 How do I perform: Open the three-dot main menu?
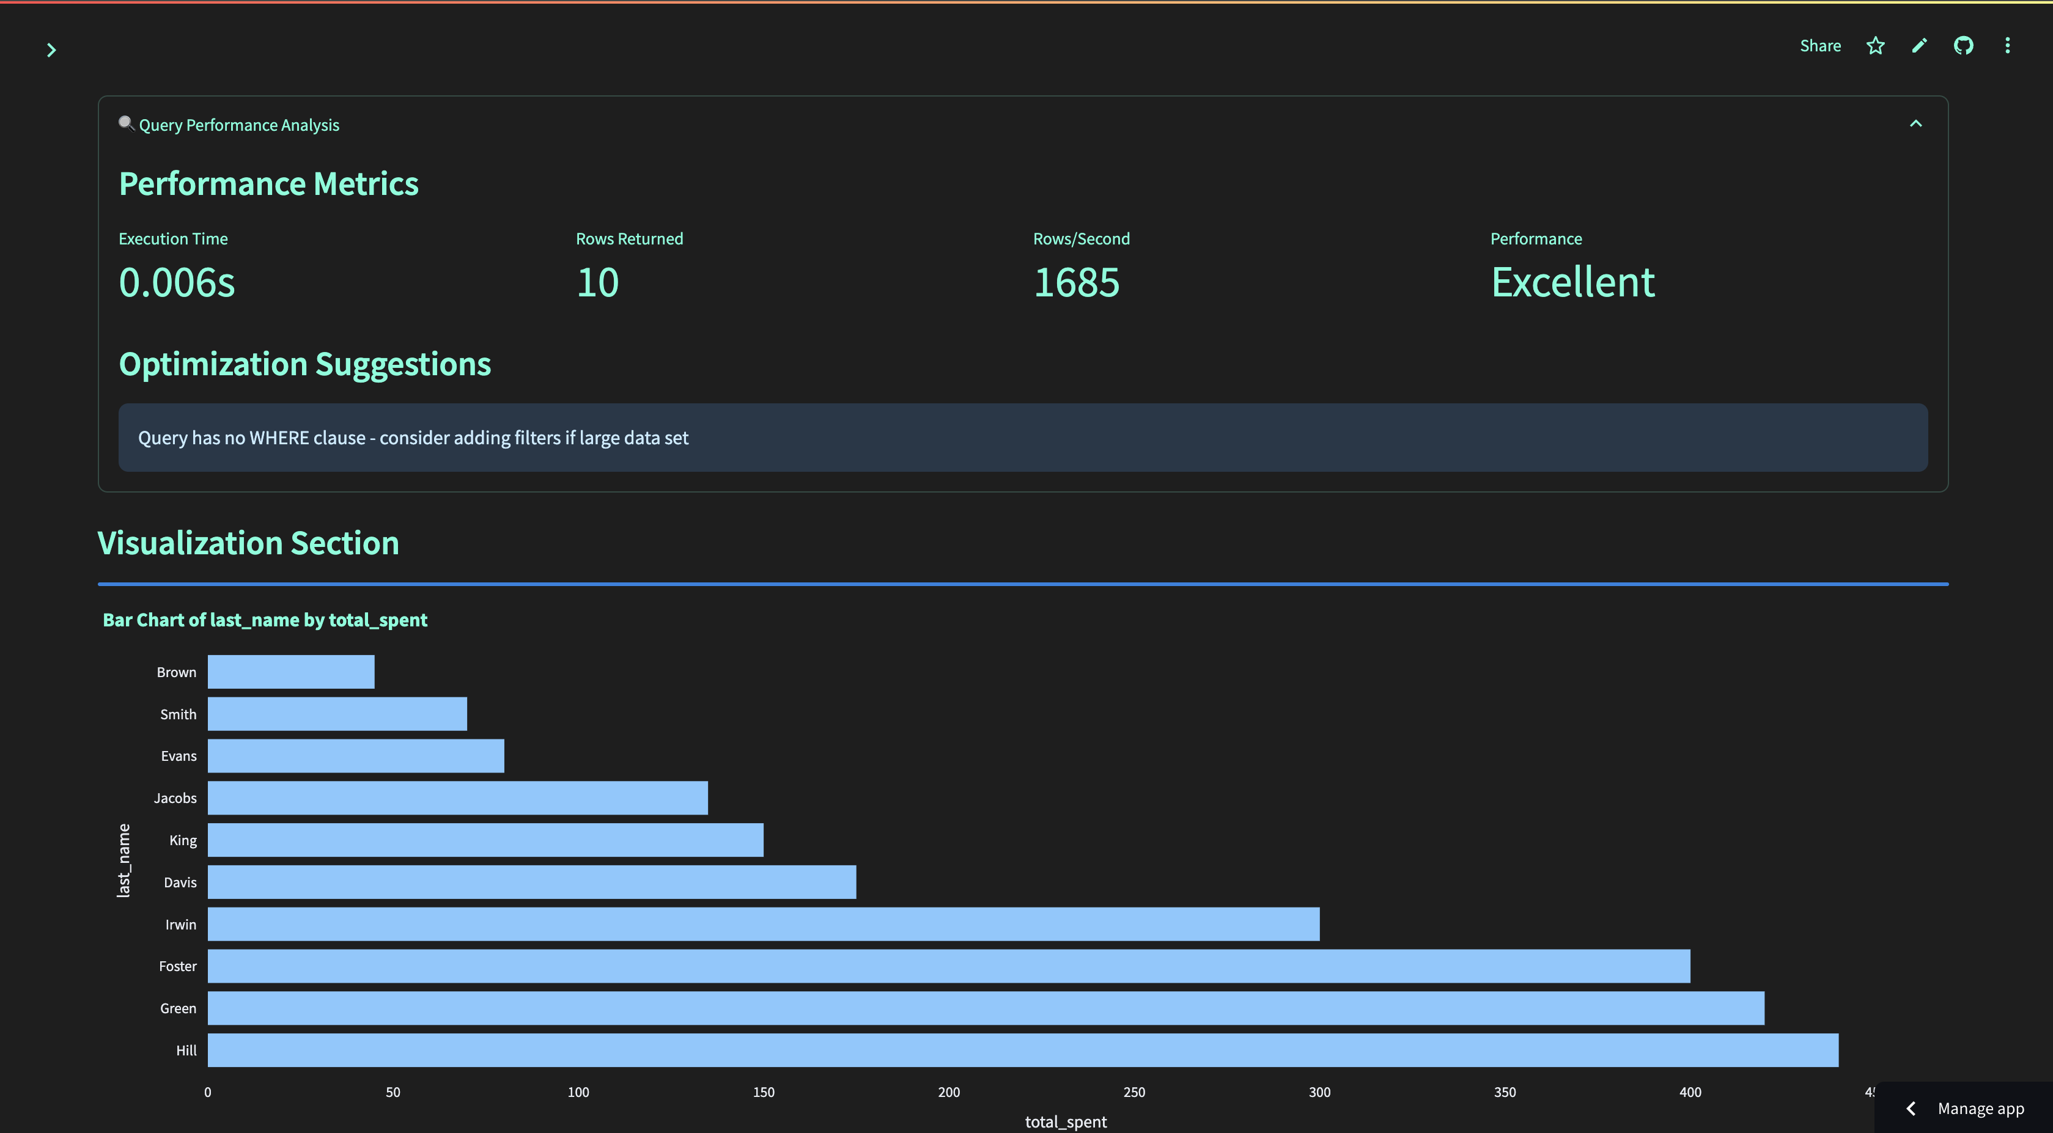[2007, 45]
